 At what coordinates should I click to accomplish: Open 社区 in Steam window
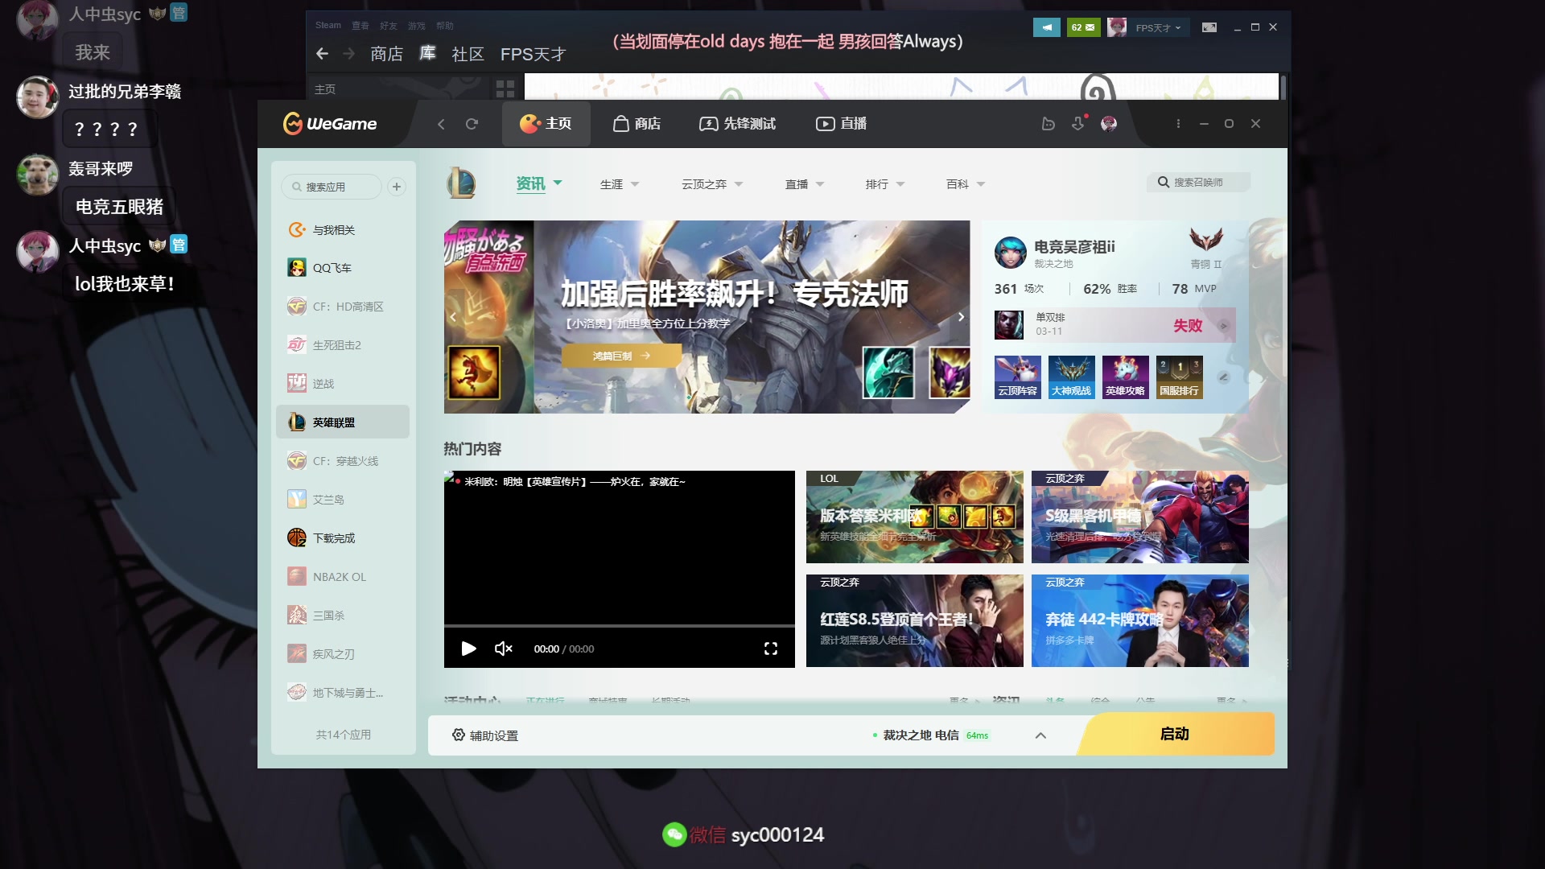coord(468,54)
